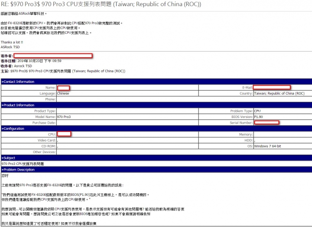Click the greeting '您好' in the description

click(x=5, y=176)
